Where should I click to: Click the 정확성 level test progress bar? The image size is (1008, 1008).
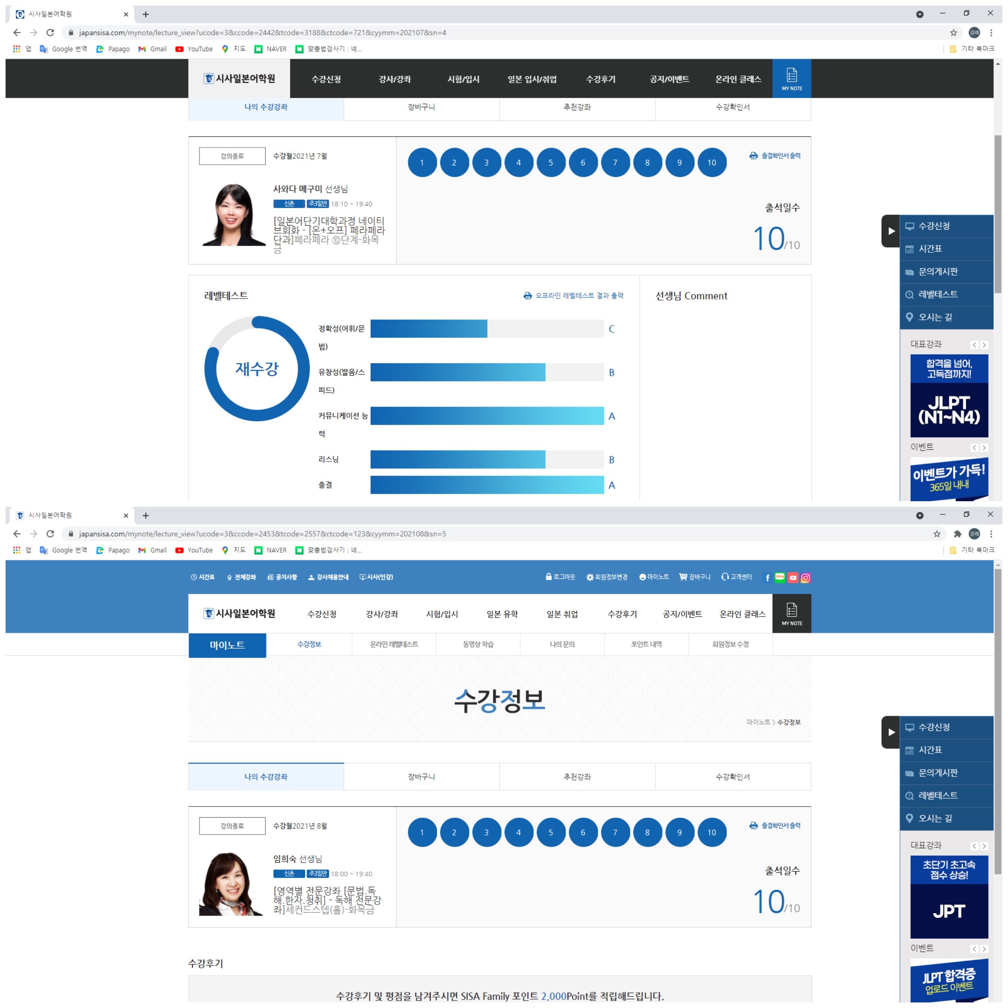click(487, 329)
